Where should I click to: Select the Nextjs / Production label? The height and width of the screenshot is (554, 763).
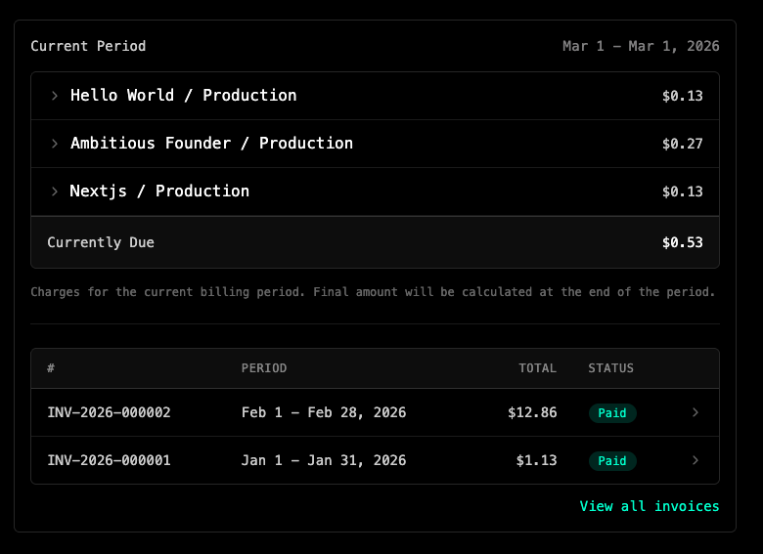coord(159,191)
